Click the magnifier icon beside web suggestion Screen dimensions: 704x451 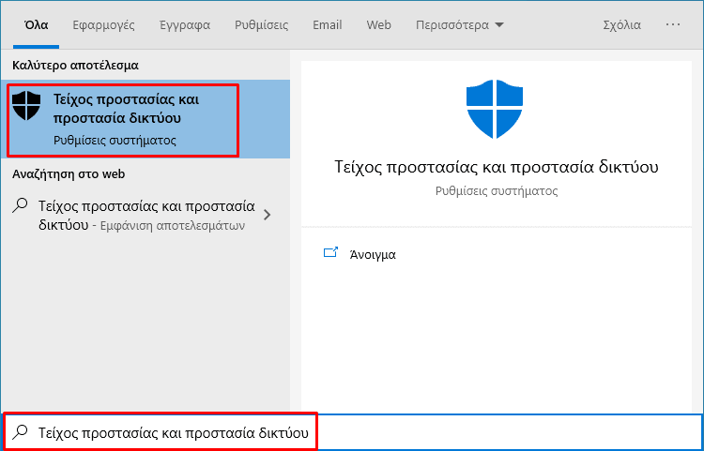point(20,205)
